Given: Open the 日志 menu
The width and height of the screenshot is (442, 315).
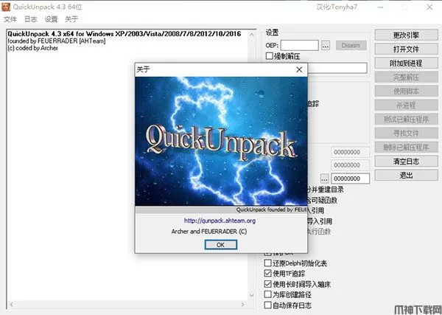Looking at the screenshot, I should click(30, 19).
